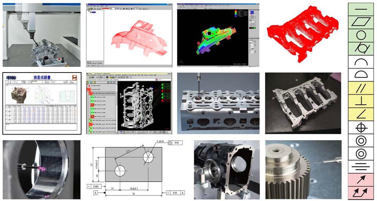Viewport: 377px width, 201px height.
Task: Select the position crosshair circle symbol
Action: (361, 128)
